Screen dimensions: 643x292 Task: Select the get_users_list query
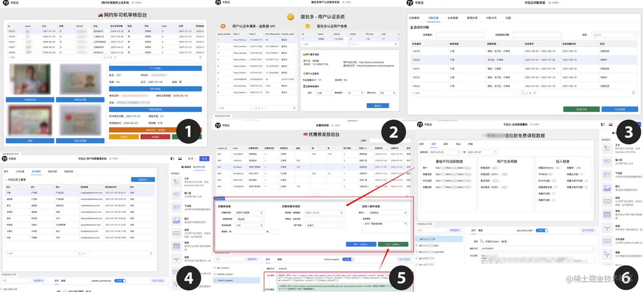click(x=11, y=289)
